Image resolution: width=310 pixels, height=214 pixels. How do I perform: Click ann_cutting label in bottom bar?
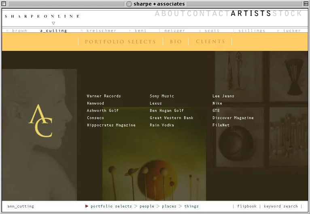[x=21, y=206]
